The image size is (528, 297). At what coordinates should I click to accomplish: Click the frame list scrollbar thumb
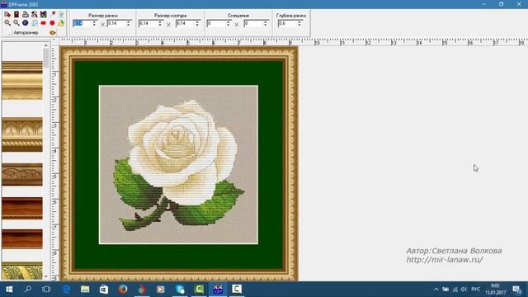tap(46, 58)
